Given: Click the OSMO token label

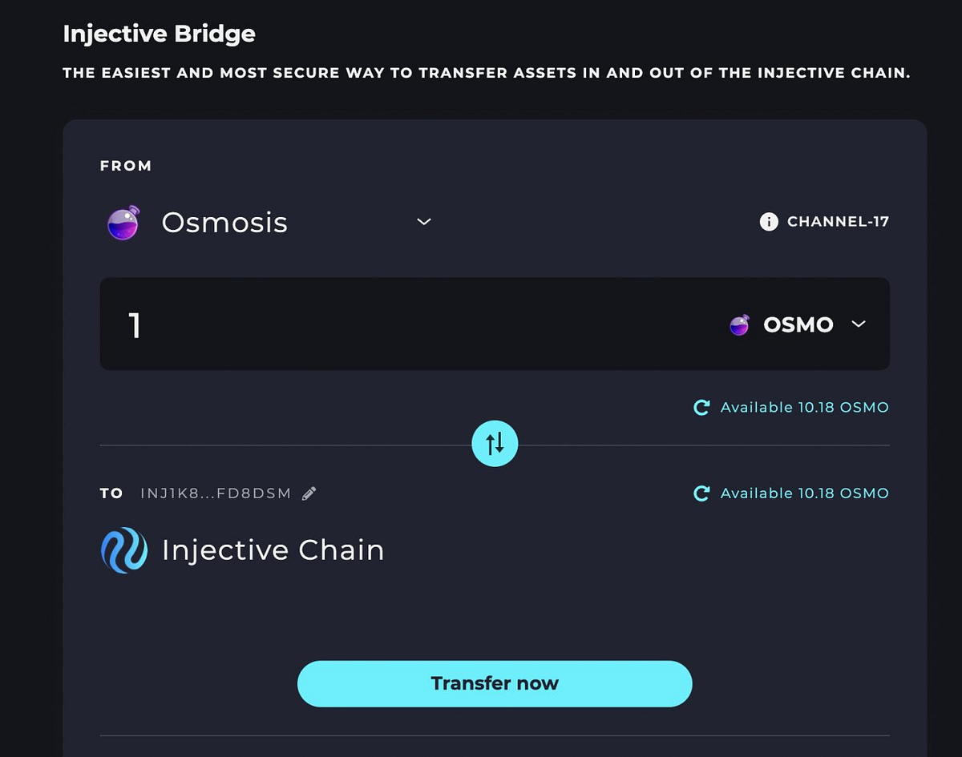Looking at the screenshot, I should 798,324.
